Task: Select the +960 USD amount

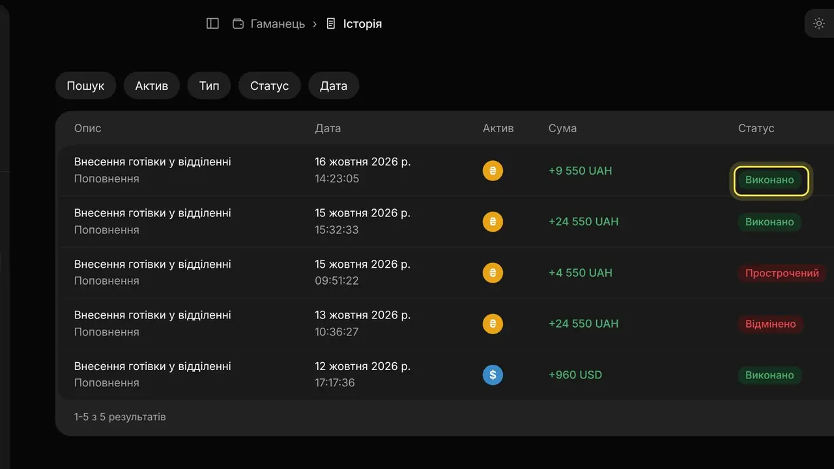Action: tap(575, 375)
